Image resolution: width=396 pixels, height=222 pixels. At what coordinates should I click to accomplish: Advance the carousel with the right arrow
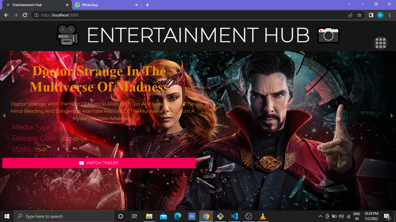[x=392, y=116]
